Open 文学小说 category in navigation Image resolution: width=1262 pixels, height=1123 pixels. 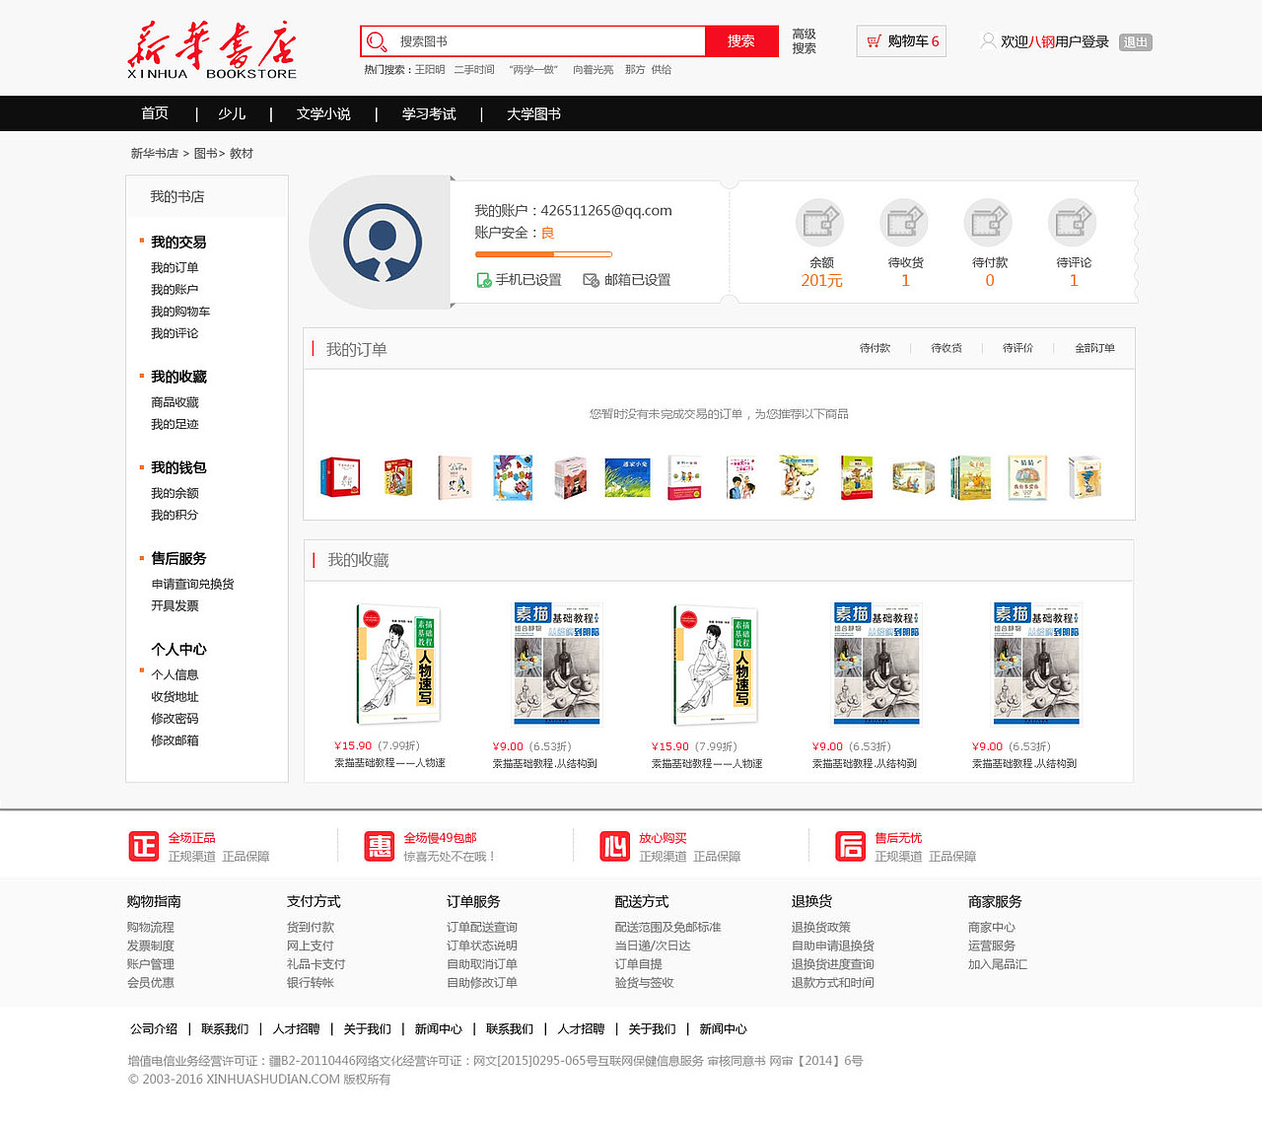[323, 113]
